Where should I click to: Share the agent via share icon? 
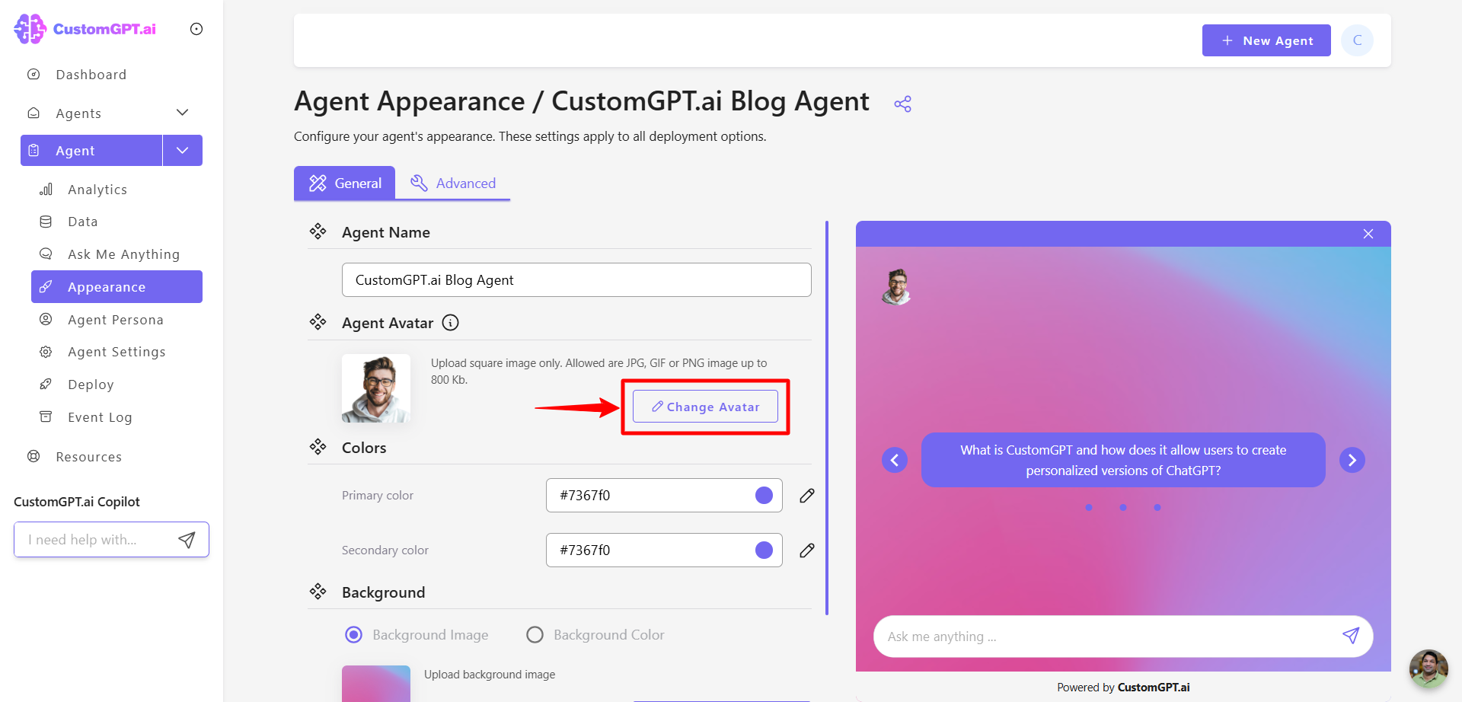[x=902, y=104]
